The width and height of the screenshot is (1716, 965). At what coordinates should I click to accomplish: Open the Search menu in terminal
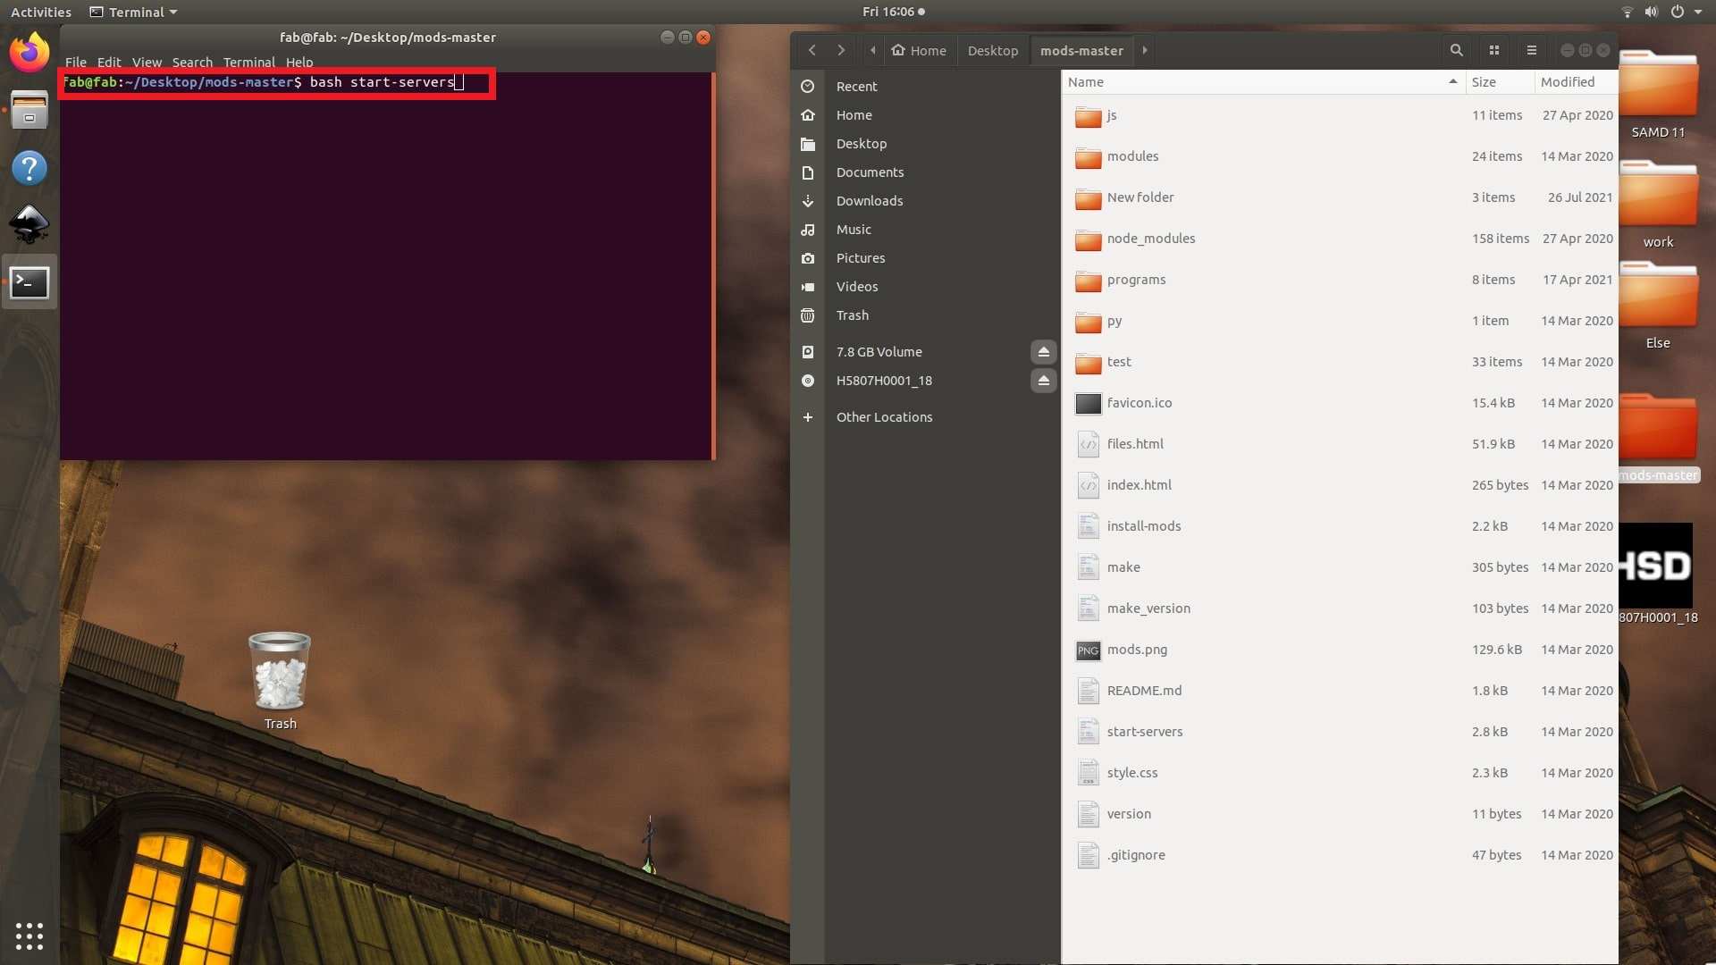[x=192, y=63]
